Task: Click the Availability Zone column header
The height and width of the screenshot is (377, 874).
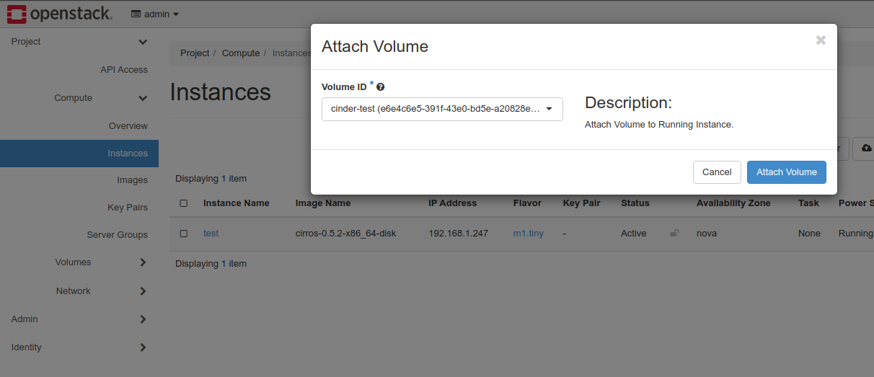Action: 733,203
